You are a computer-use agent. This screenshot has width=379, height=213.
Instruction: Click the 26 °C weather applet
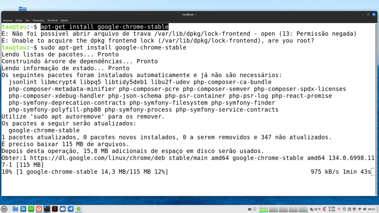315,209
